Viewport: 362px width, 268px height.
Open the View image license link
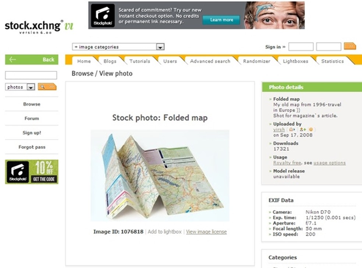(x=206, y=232)
